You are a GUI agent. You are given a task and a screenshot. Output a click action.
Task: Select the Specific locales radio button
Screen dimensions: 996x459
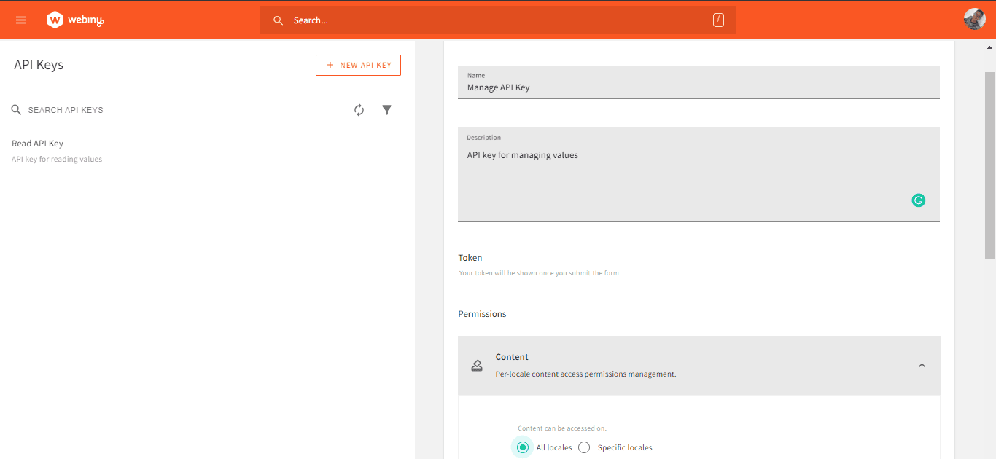tap(584, 447)
